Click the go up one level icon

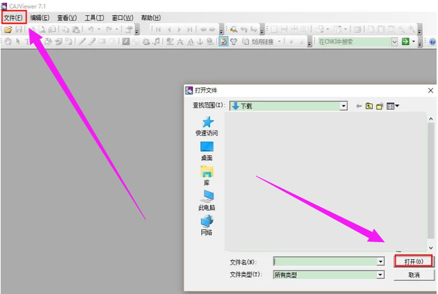(369, 106)
